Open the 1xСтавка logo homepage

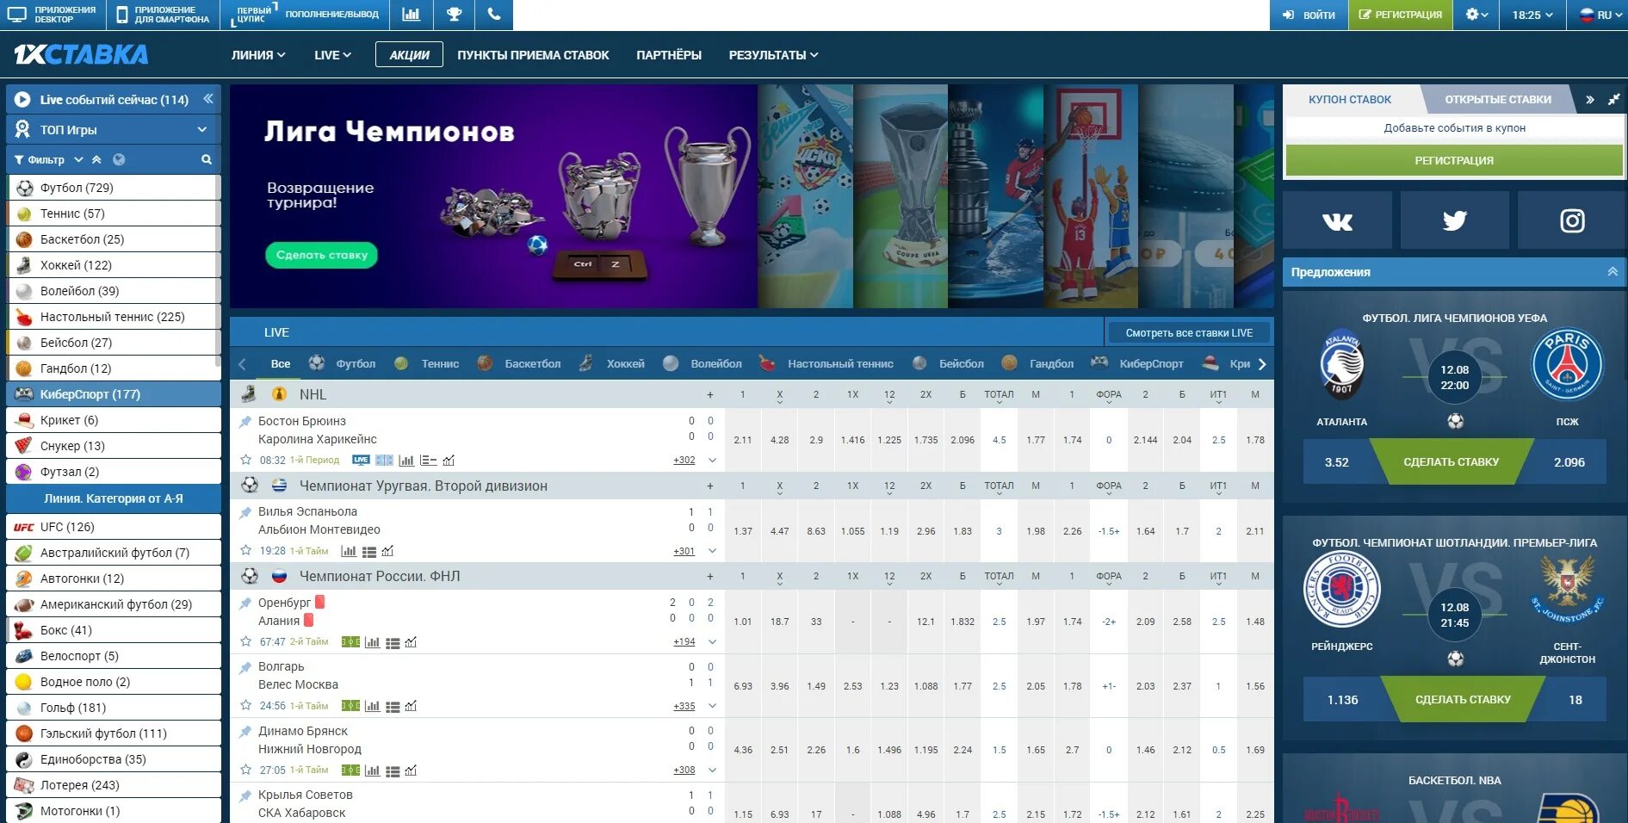[x=81, y=54]
